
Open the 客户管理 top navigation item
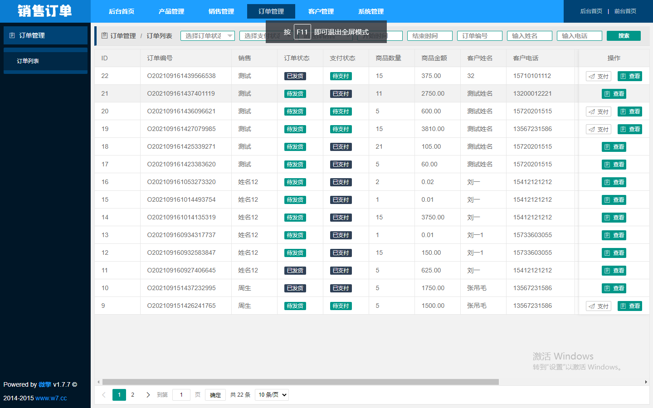(x=321, y=11)
